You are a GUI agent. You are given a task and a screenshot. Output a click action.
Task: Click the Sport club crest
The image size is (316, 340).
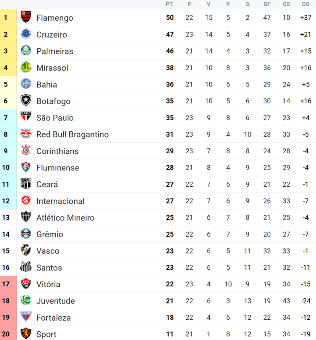tap(26, 334)
